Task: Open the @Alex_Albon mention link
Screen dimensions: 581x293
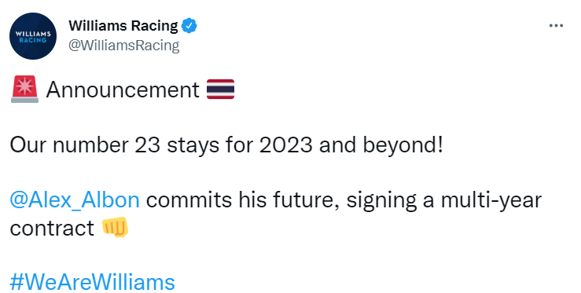Action: coord(75,200)
